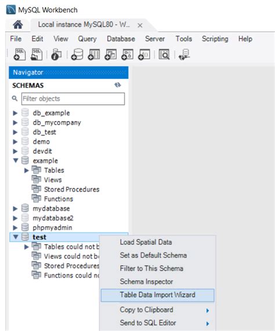The width and height of the screenshot is (275, 331).
Task: Expand Tables under example schema
Action: 27,170
